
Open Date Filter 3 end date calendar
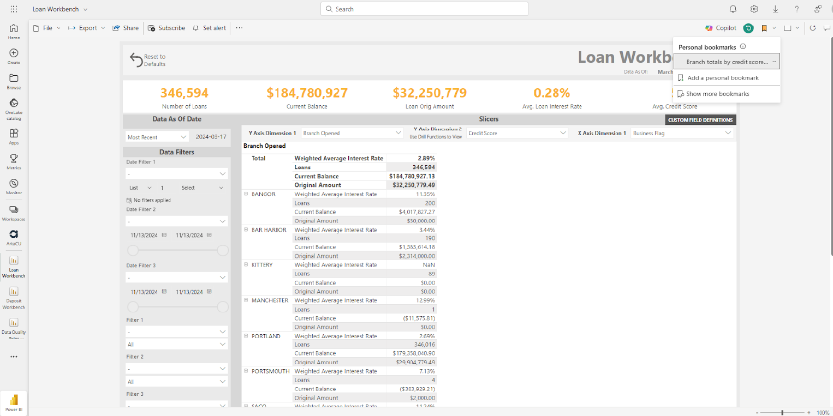click(209, 292)
